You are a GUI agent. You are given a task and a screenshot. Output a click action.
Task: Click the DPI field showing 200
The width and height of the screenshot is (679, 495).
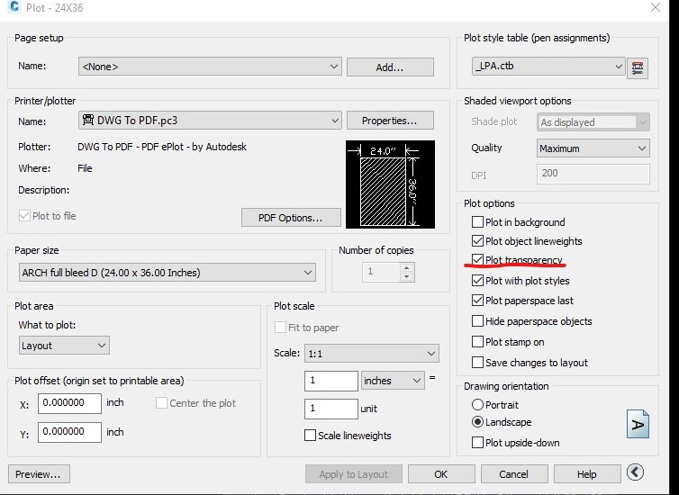(x=593, y=174)
